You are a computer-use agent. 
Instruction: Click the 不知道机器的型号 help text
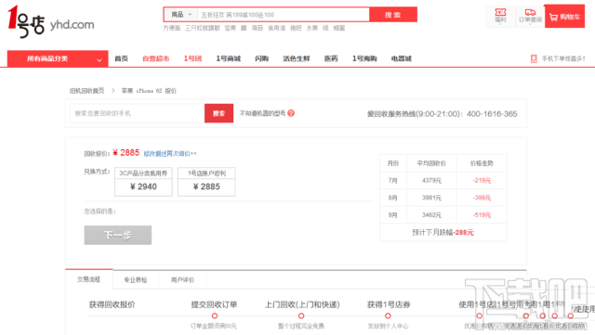[262, 113]
